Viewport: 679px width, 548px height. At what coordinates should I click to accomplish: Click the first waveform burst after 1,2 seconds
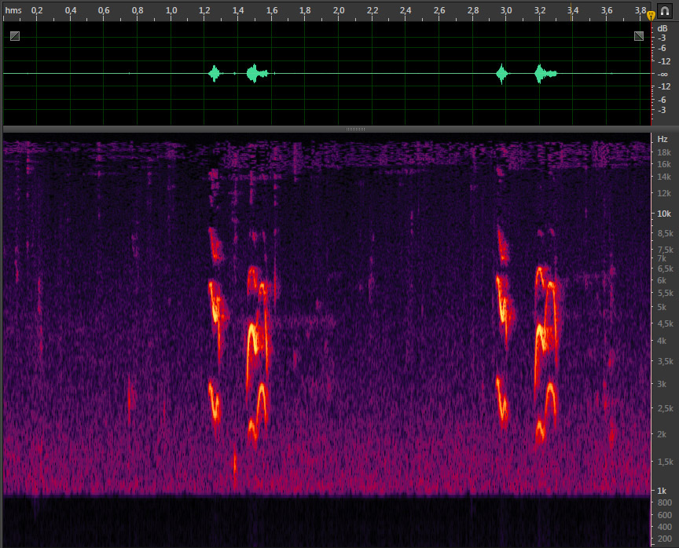point(215,74)
